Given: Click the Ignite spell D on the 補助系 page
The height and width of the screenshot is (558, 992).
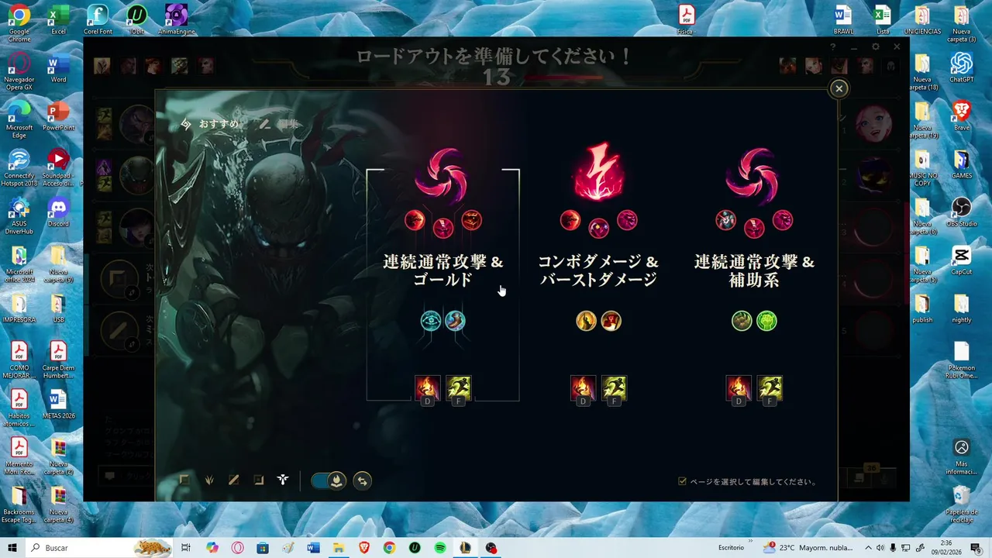Looking at the screenshot, I should pos(739,387).
